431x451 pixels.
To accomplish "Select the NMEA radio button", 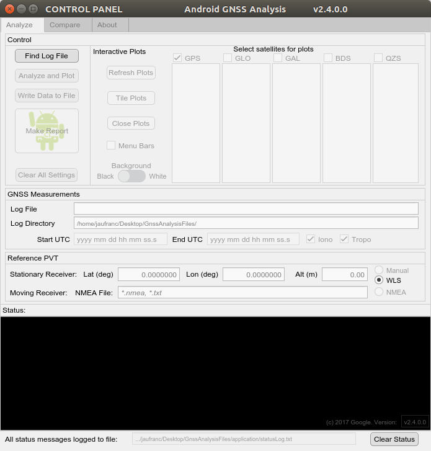I will tap(379, 292).
